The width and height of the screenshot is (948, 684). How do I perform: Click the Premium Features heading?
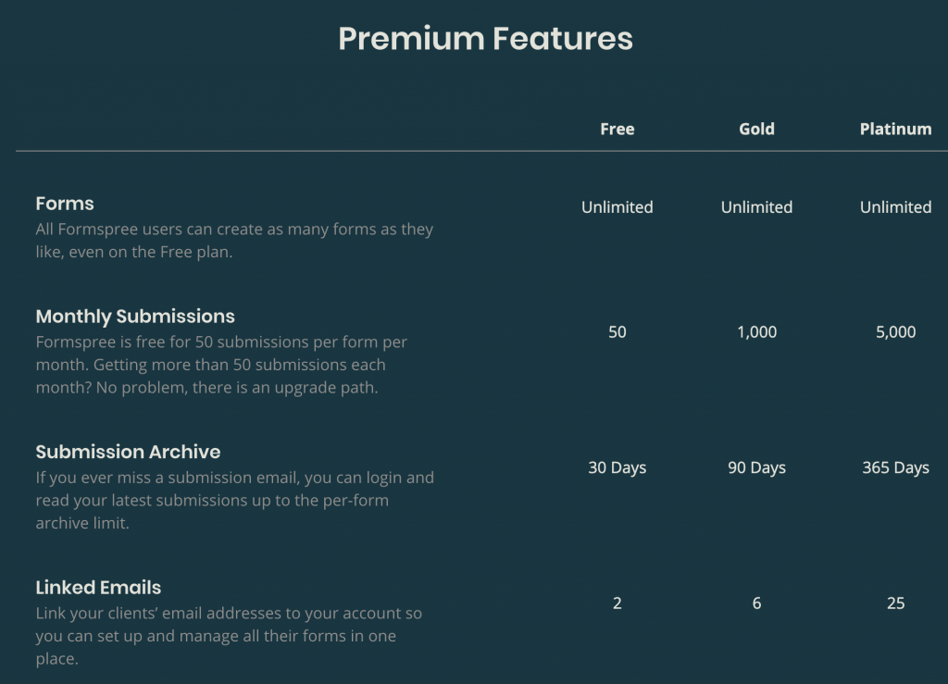[x=485, y=39]
